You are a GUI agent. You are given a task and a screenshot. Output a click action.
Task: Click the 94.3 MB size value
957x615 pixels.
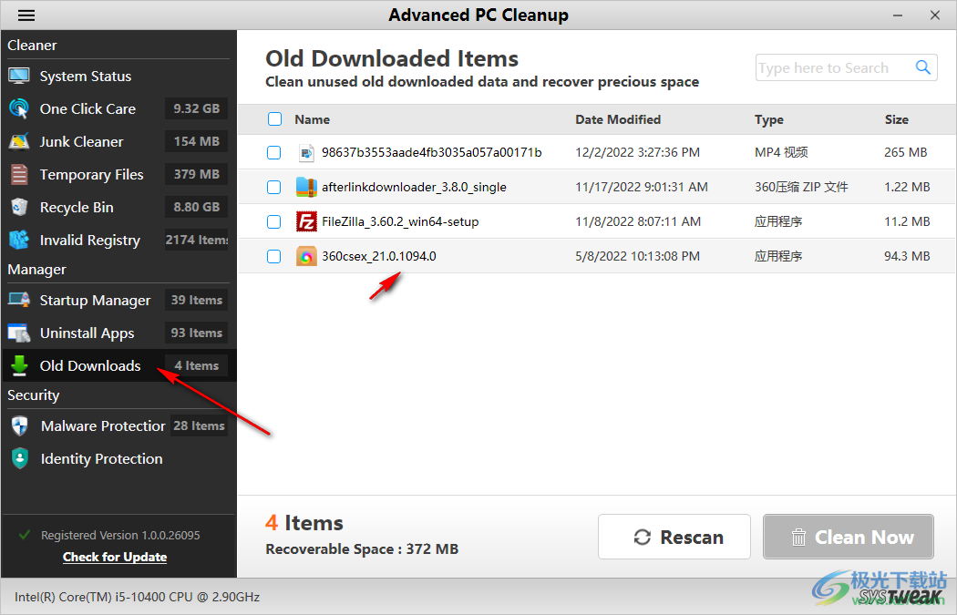pyautogui.click(x=907, y=256)
